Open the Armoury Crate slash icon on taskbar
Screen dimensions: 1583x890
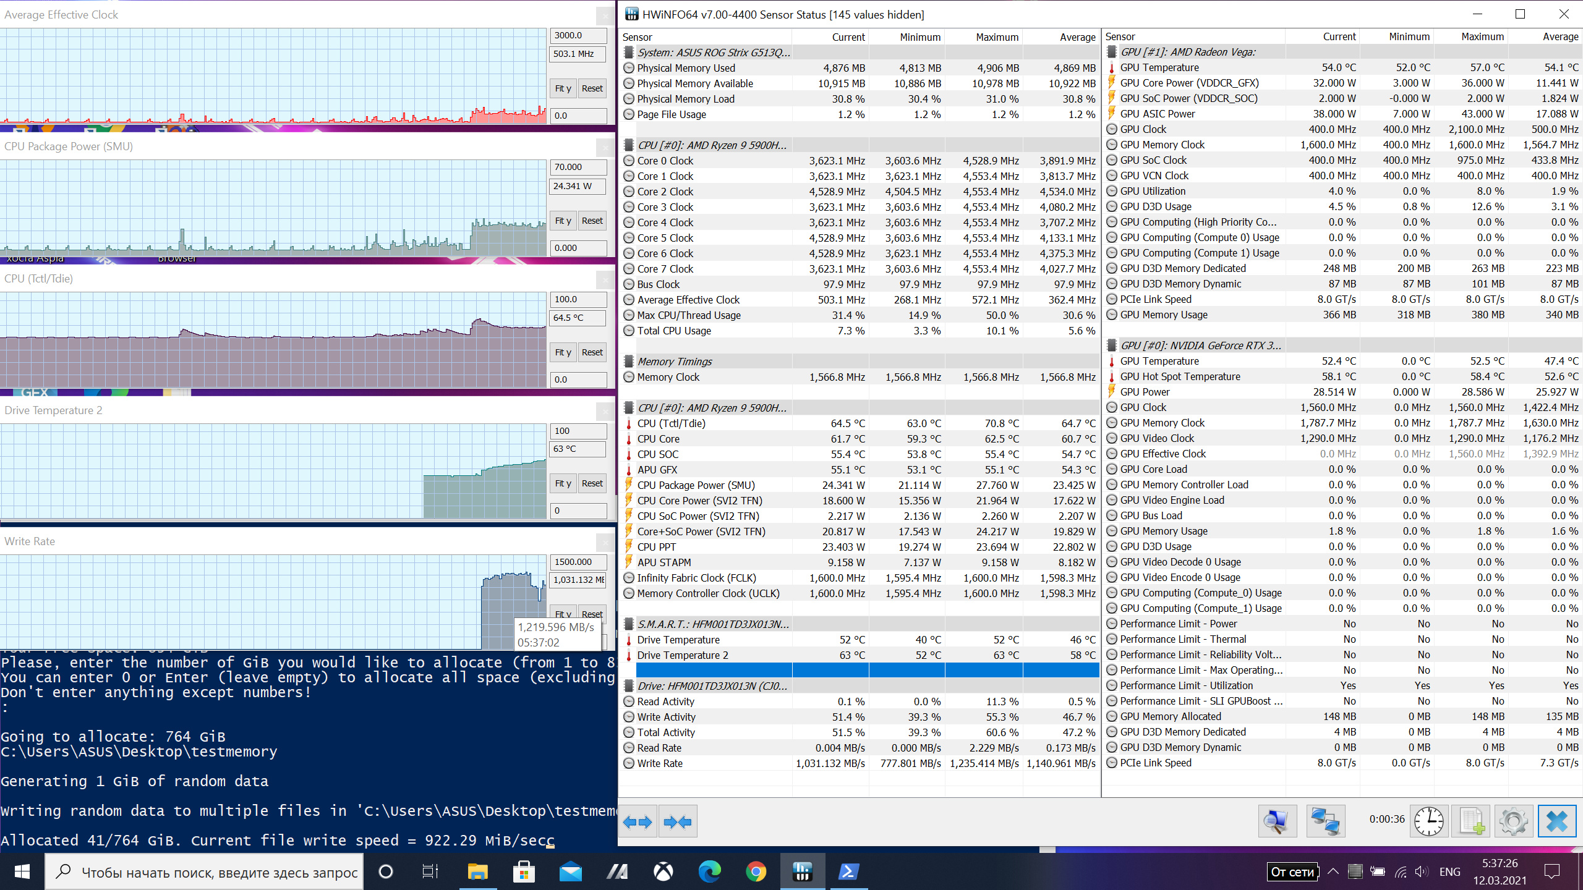point(617,871)
